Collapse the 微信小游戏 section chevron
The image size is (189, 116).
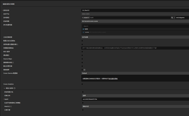[4, 88]
